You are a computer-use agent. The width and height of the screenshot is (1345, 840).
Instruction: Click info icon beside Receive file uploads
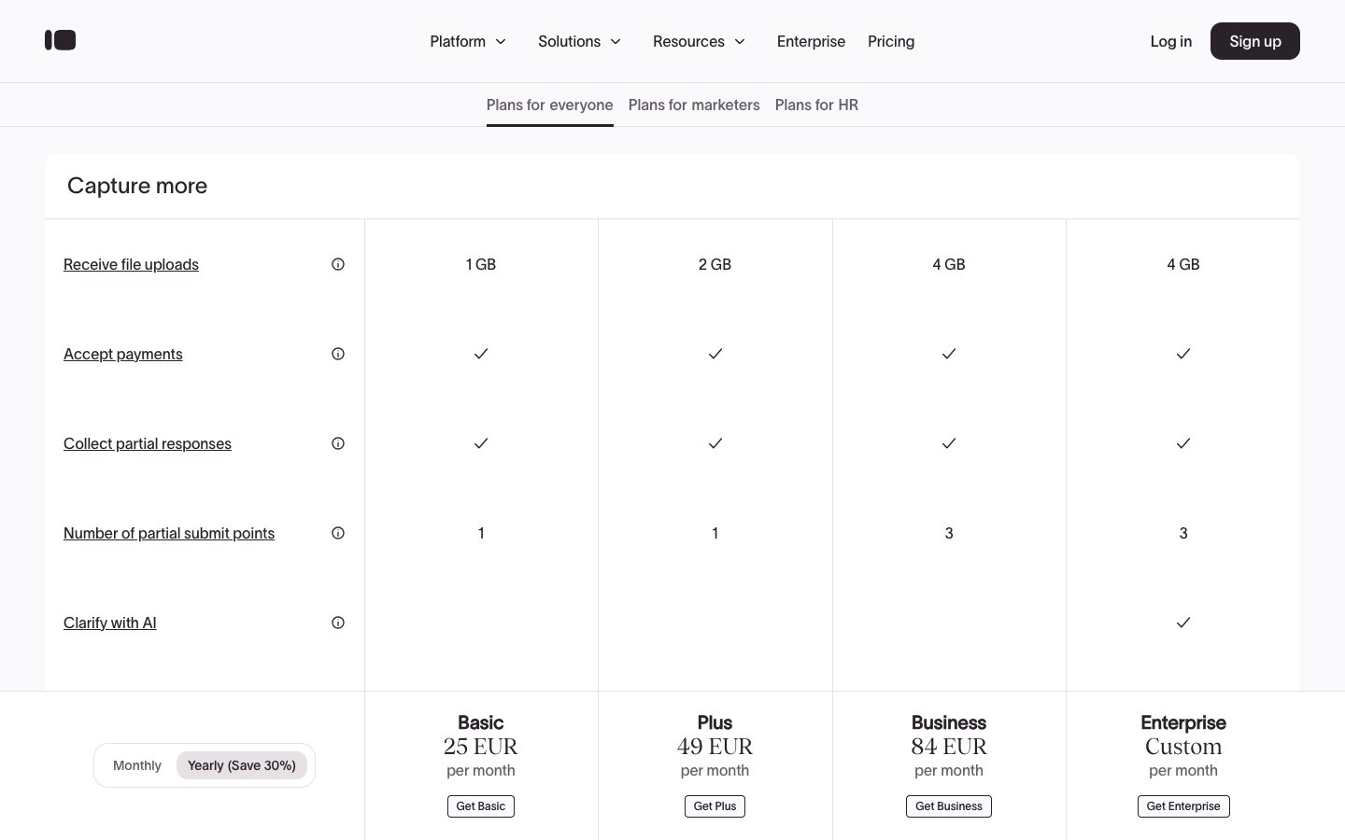338,264
